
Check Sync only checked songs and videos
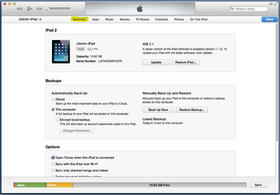[x=53, y=170]
